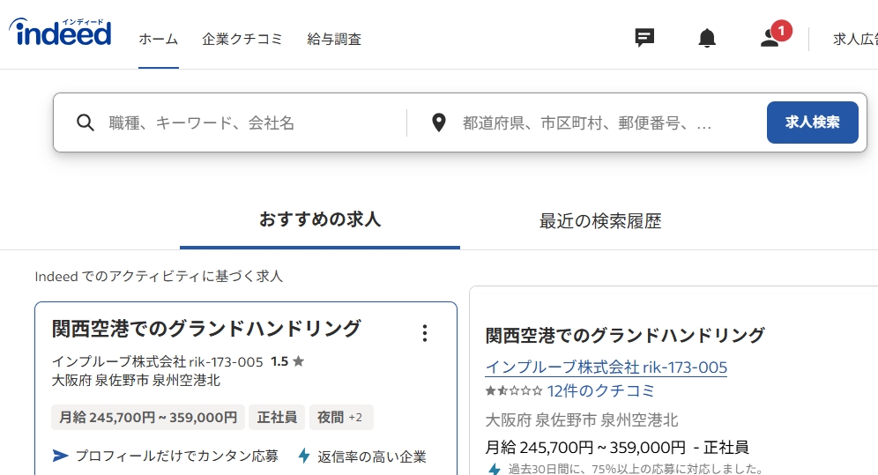Image resolution: width=878 pixels, height=475 pixels.
Task: Click the 正社員 tag on job card
Action: point(277,418)
